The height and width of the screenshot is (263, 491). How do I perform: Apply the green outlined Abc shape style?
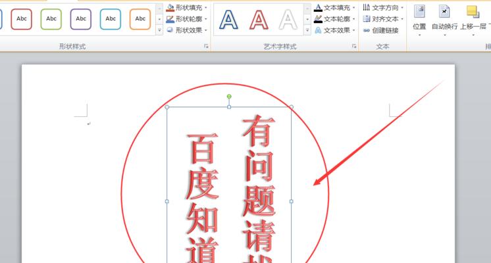click(x=51, y=19)
